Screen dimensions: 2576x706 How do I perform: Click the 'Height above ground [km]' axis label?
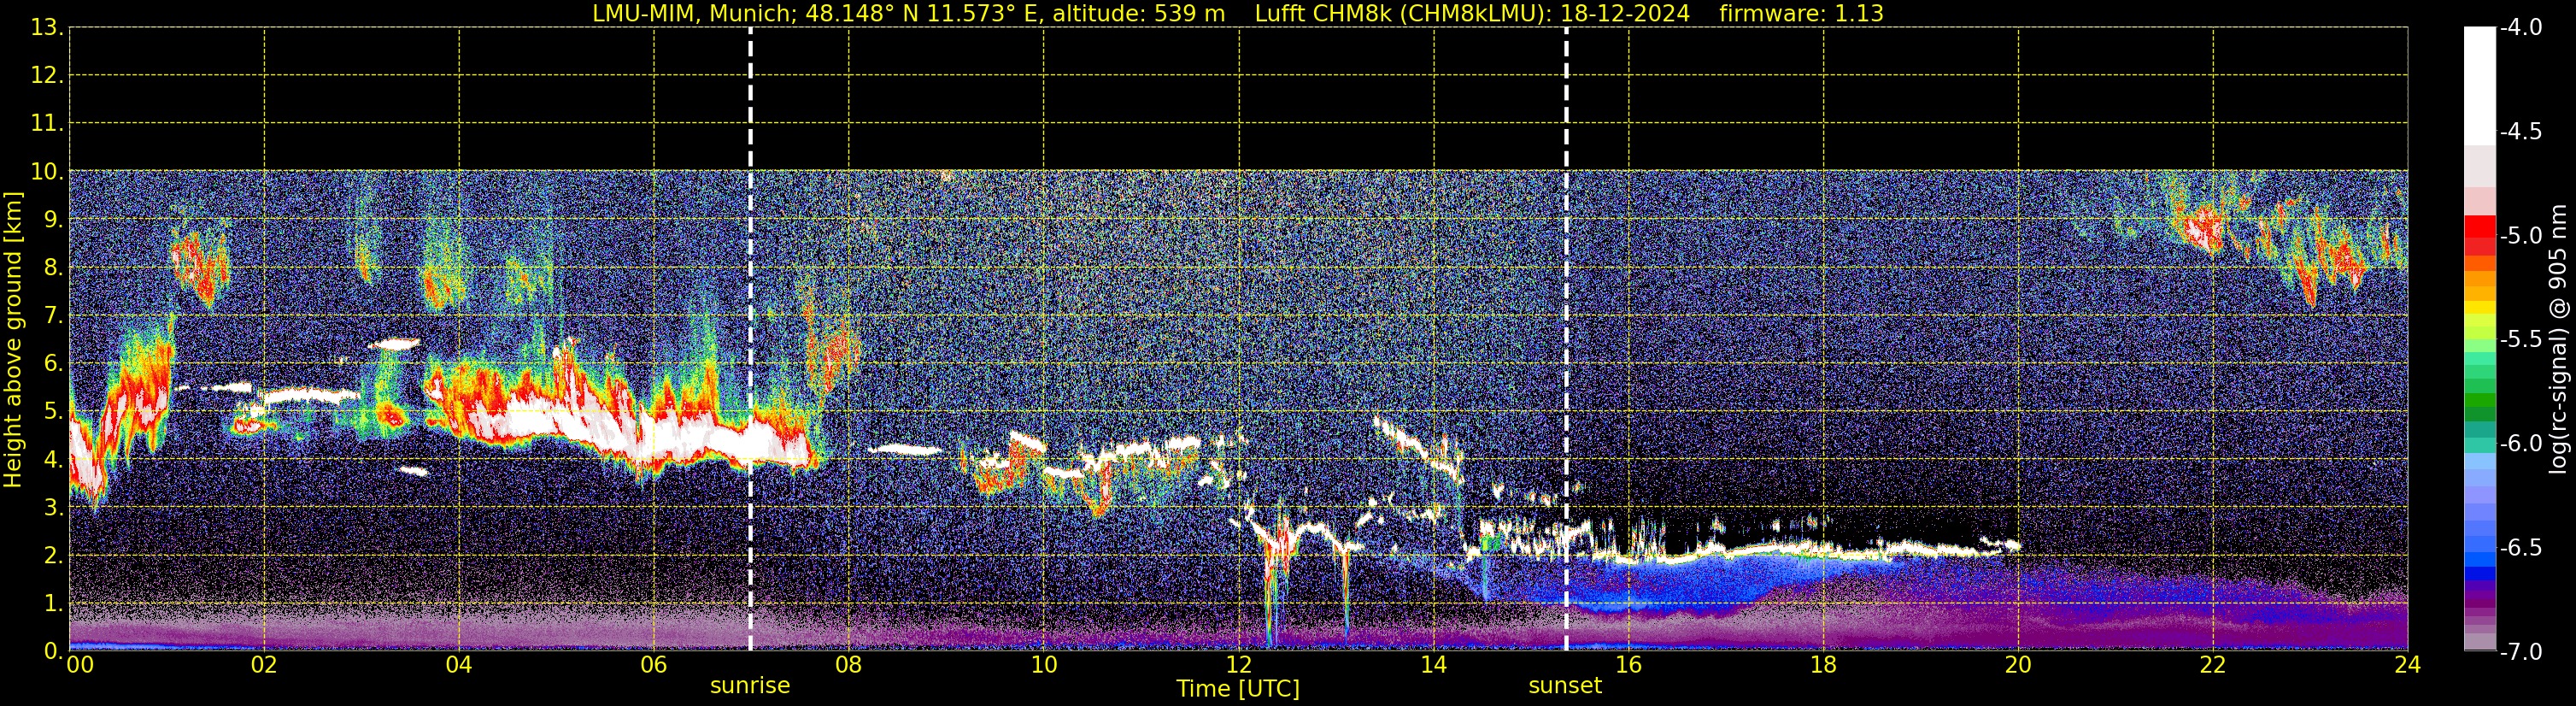tap(13, 340)
